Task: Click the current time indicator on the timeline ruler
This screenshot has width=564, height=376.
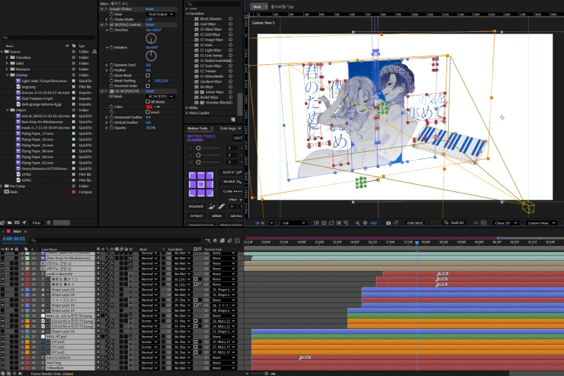Action: point(417,243)
